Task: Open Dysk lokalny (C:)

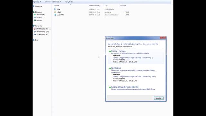Action: pyautogui.click(x=42, y=29)
